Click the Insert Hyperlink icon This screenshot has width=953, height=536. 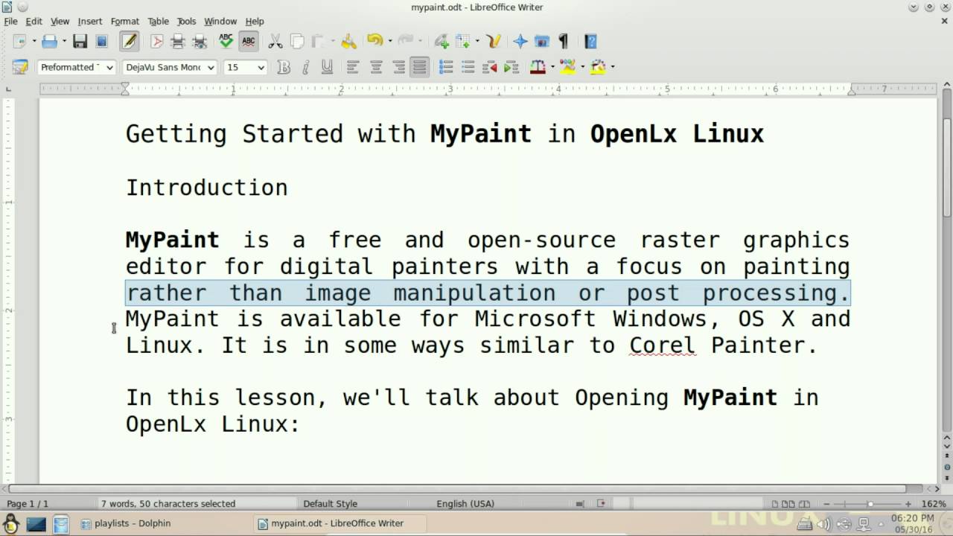point(442,42)
